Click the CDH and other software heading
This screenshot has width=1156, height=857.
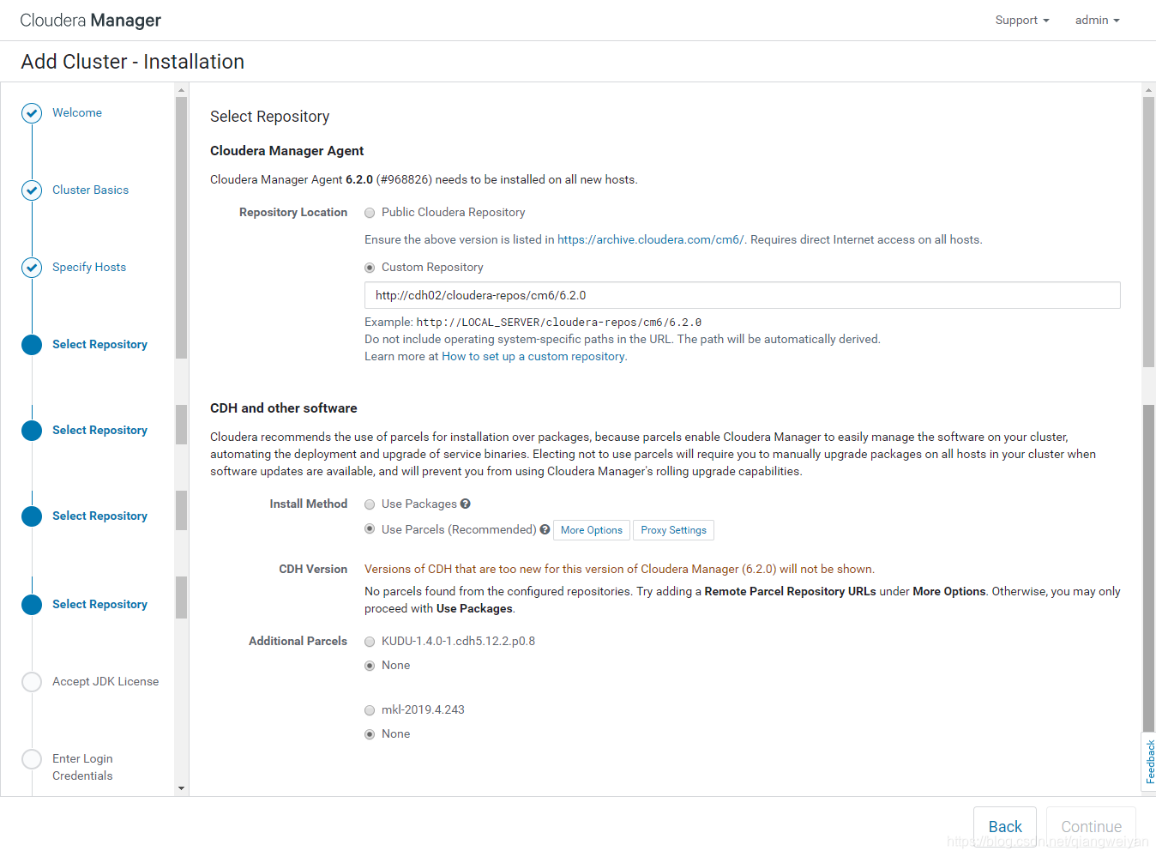click(x=283, y=408)
